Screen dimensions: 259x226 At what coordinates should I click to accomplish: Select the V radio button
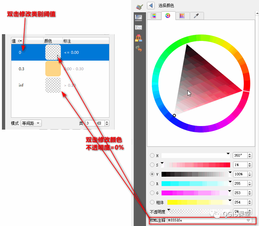pos(152,174)
